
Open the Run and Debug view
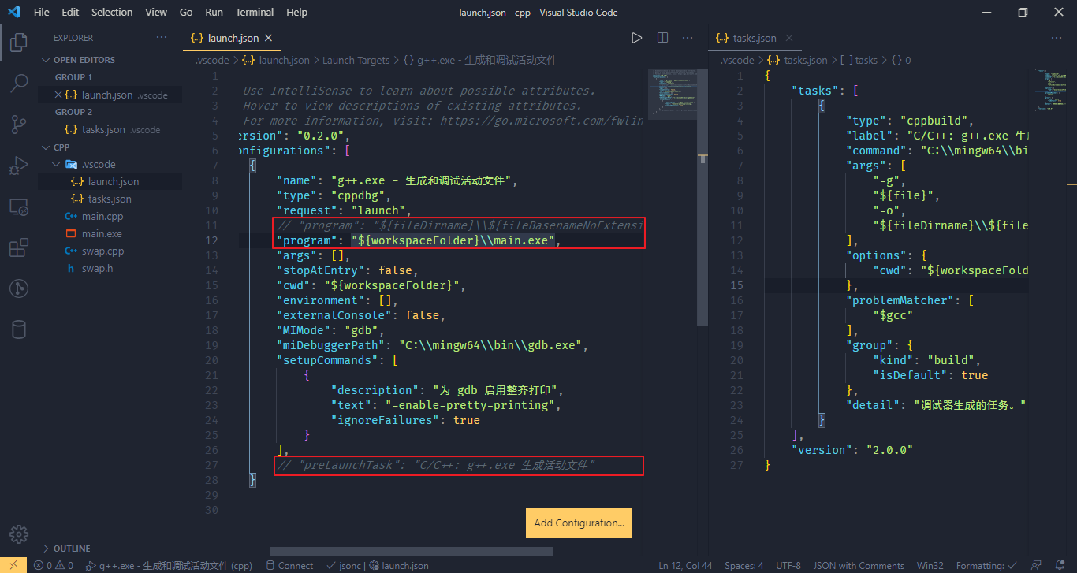coord(19,166)
